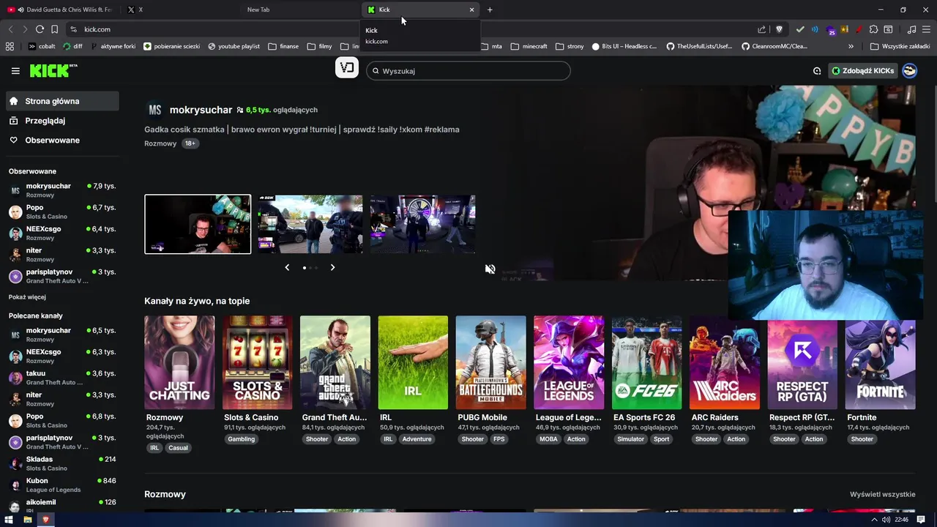Open the Windows Start button
The image size is (937, 527).
(x=9, y=520)
